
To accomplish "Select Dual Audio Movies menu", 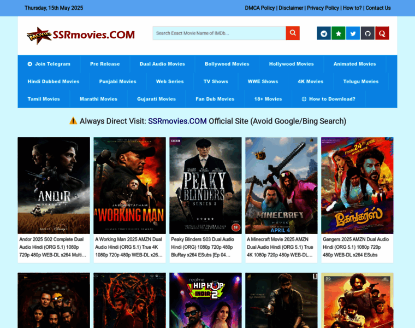I will click(162, 64).
